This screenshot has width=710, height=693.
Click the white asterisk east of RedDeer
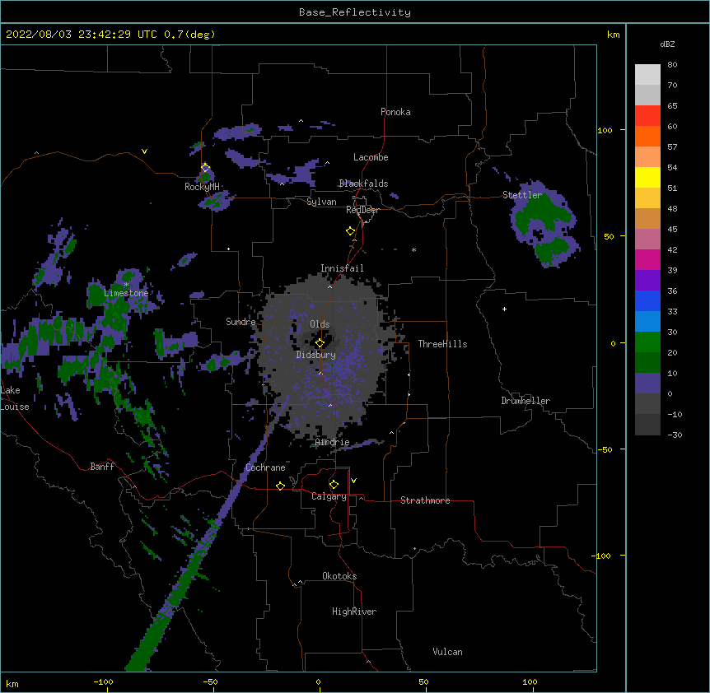tap(413, 249)
